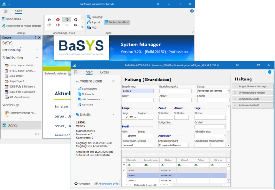Collapse the Details section
This screenshot has height=190, width=275.
(x=113, y=115)
